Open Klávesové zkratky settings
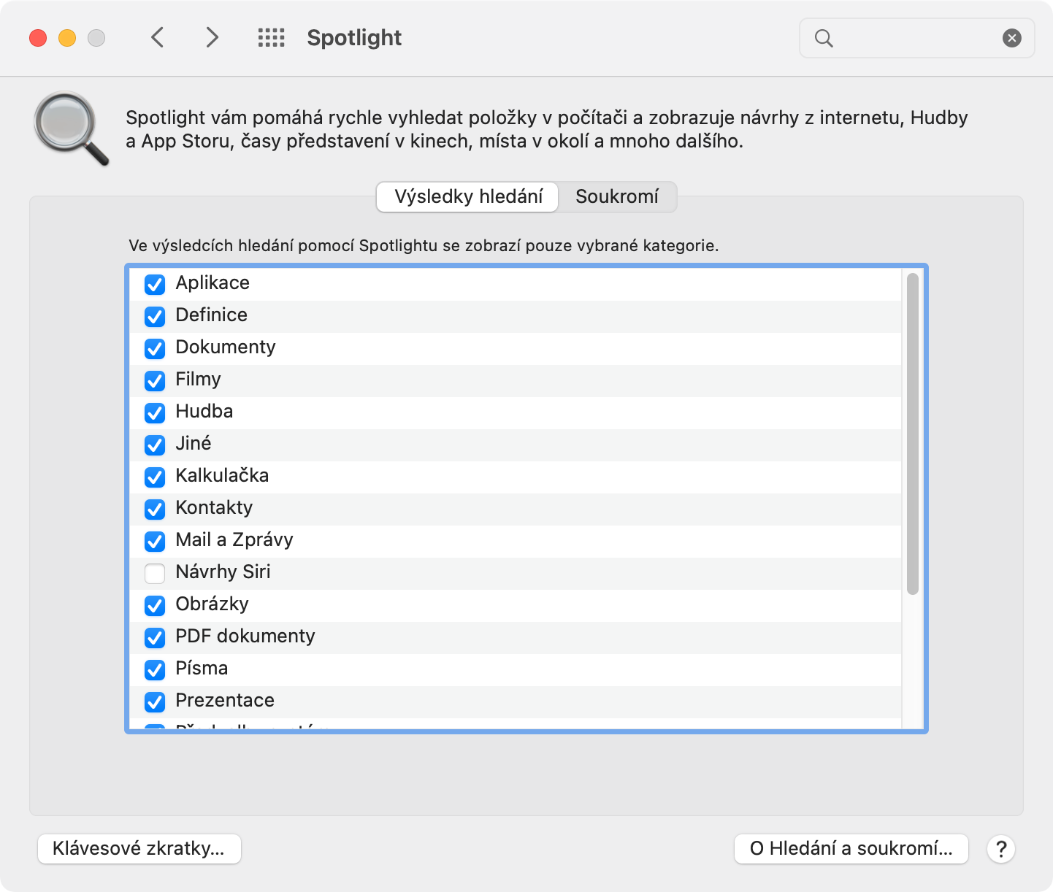 tap(139, 849)
